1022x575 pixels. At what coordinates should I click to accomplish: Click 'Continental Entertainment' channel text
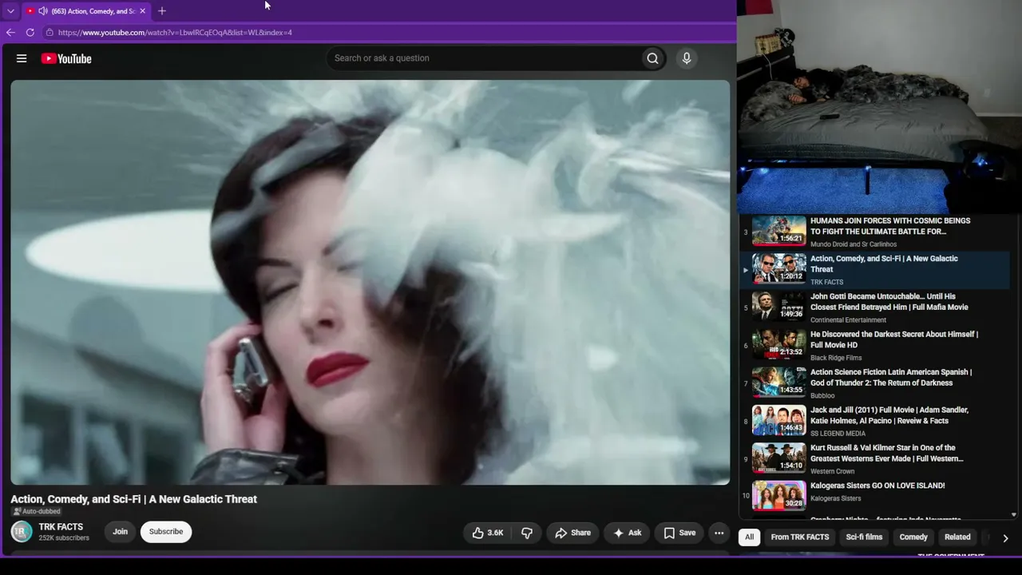point(848,320)
